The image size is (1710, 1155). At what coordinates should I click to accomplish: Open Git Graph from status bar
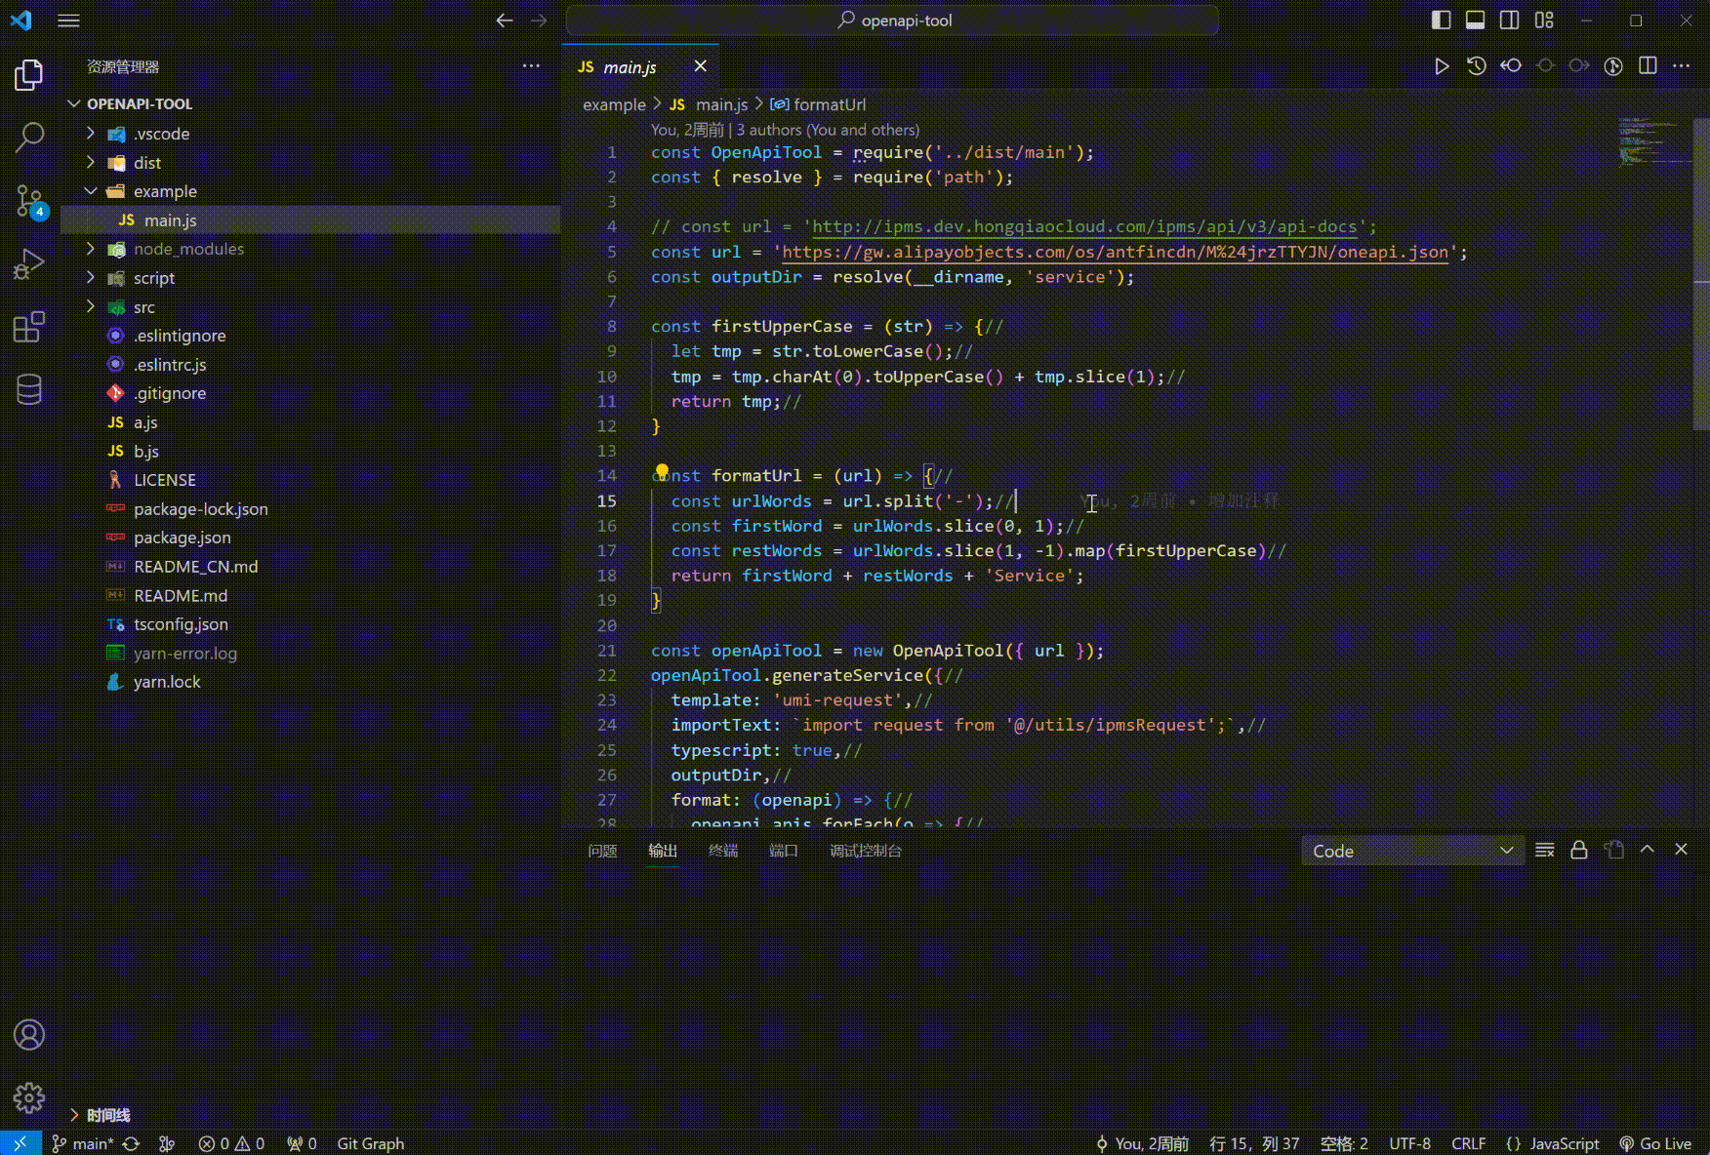[370, 1143]
